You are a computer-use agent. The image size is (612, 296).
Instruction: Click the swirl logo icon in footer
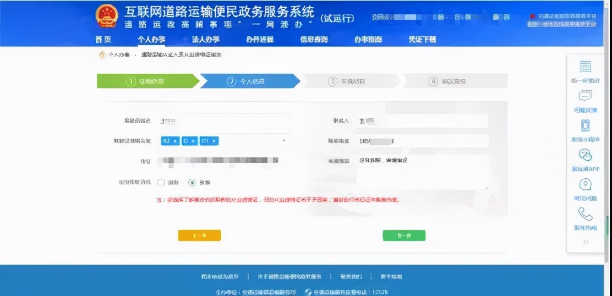tap(308, 292)
